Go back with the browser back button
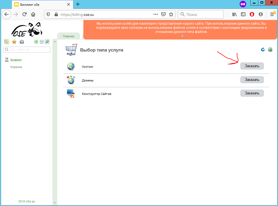Viewport: 278px width, 206px height. tap(7, 14)
